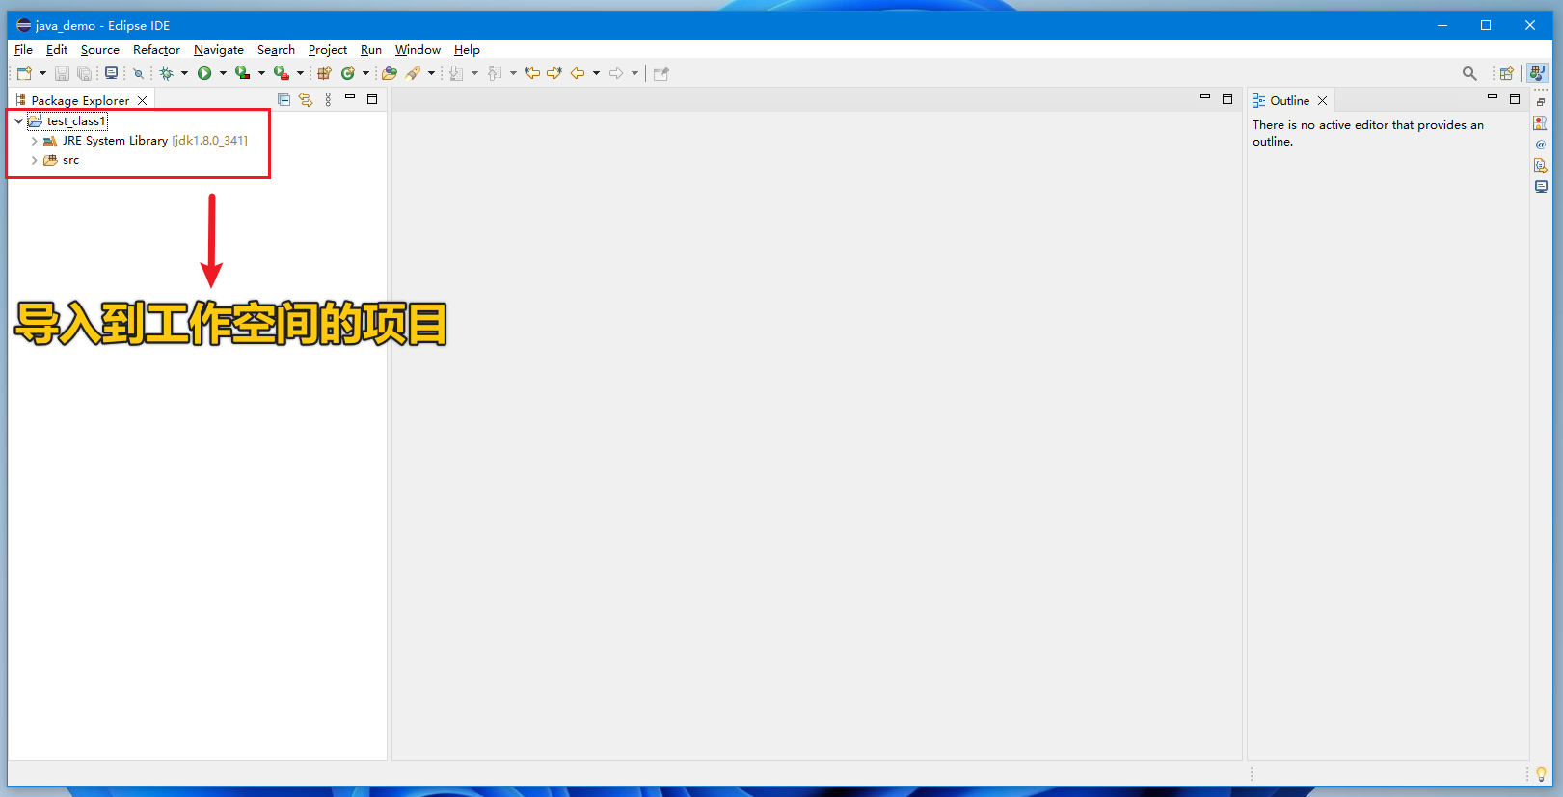Click the Open Perspective icon

tap(1506, 73)
